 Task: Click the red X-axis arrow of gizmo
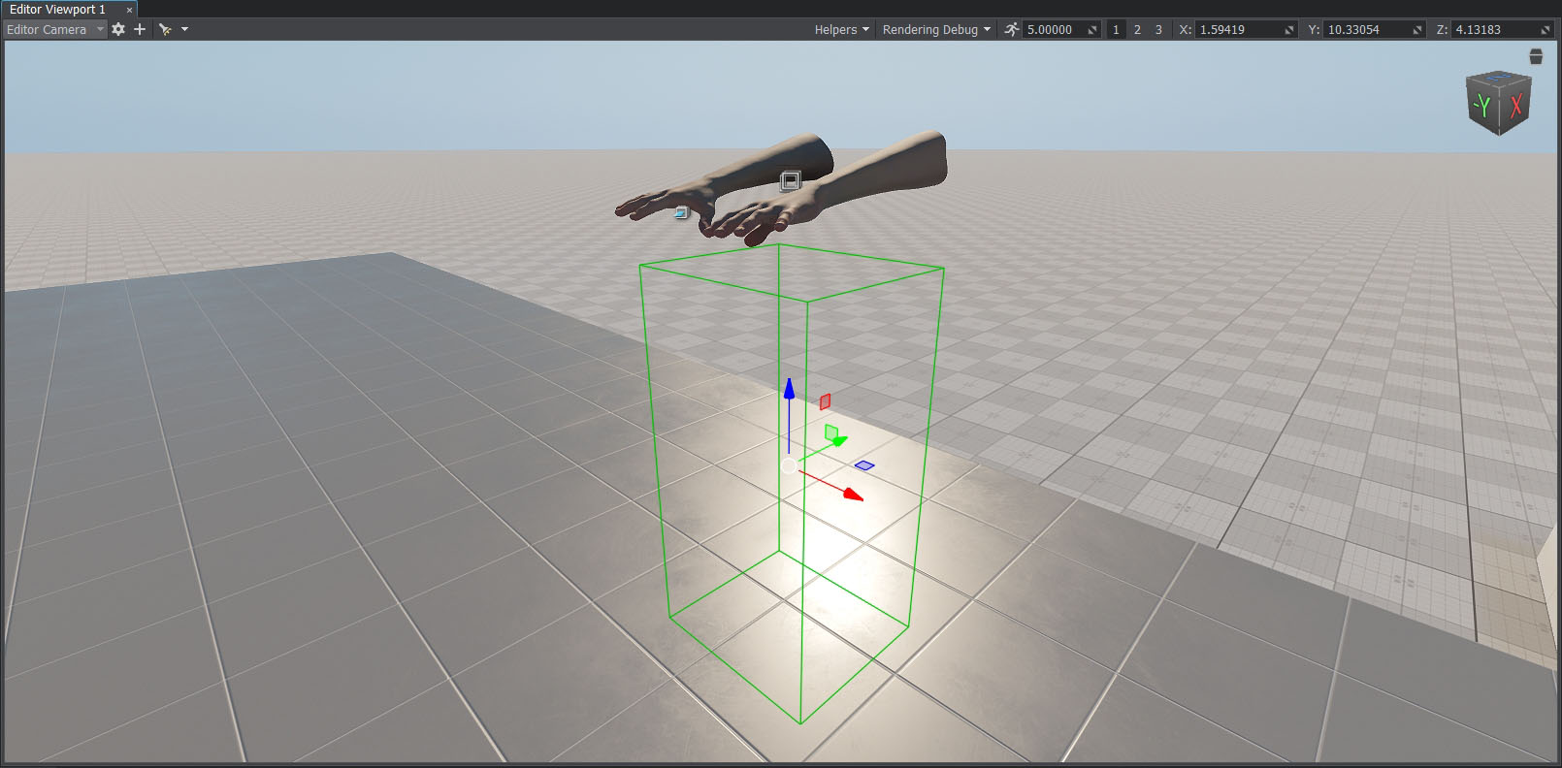[852, 495]
